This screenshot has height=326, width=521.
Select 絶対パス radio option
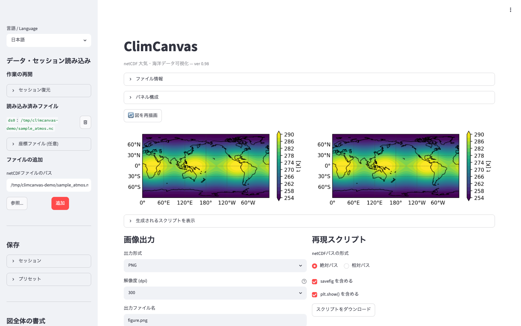coord(325,266)
